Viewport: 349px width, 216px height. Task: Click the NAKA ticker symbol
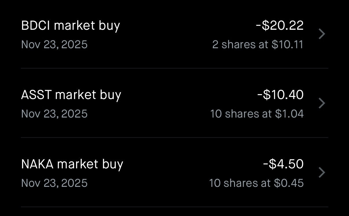coord(37,164)
